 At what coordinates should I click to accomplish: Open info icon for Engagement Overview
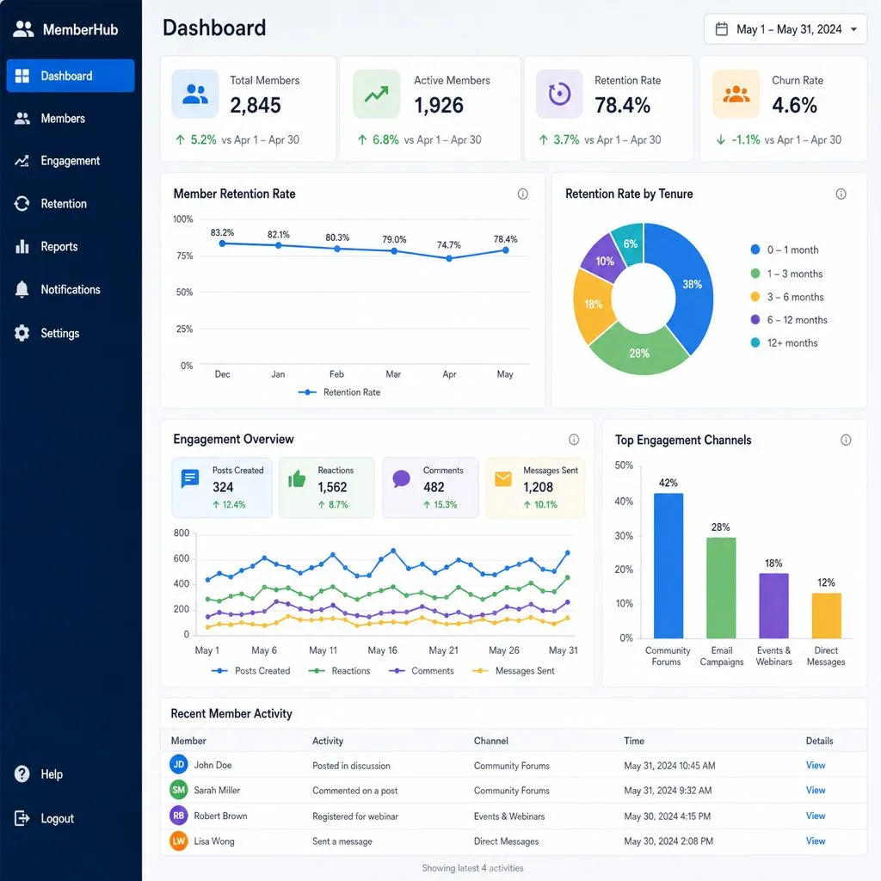[x=574, y=440]
